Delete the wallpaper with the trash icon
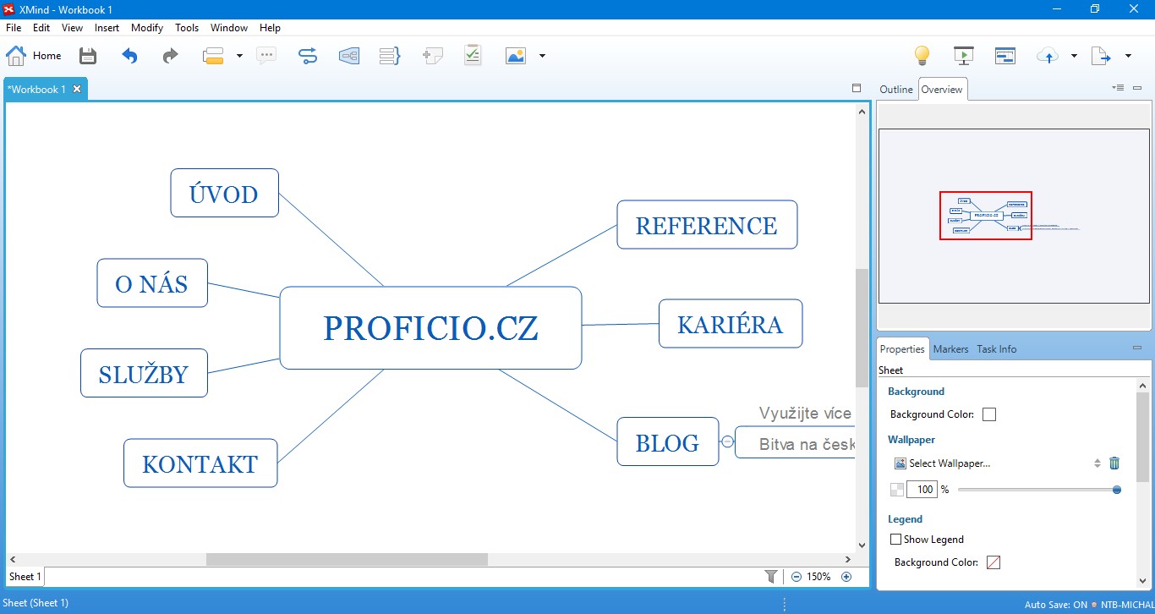 tap(1114, 463)
